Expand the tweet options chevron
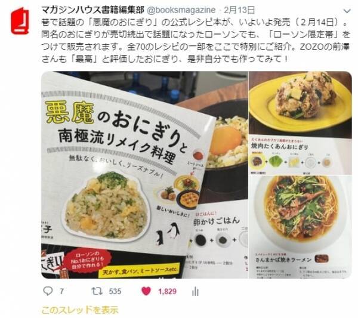 pyautogui.click(x=347, y=11)
